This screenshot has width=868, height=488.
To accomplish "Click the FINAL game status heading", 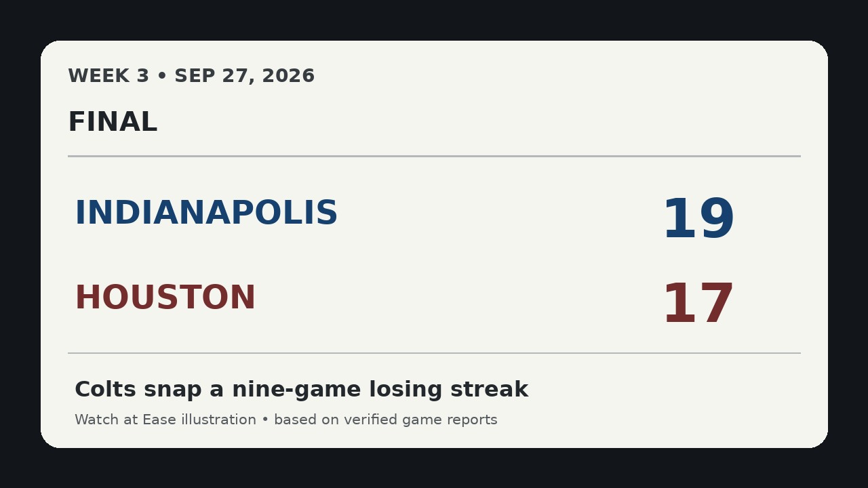I will coord(113,123).
